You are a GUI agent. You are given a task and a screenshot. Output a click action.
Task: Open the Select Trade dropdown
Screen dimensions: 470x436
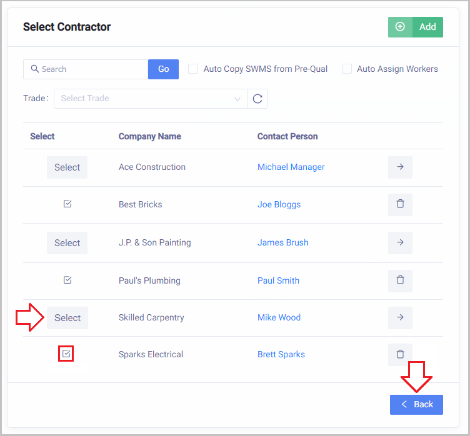click(150, 99)
